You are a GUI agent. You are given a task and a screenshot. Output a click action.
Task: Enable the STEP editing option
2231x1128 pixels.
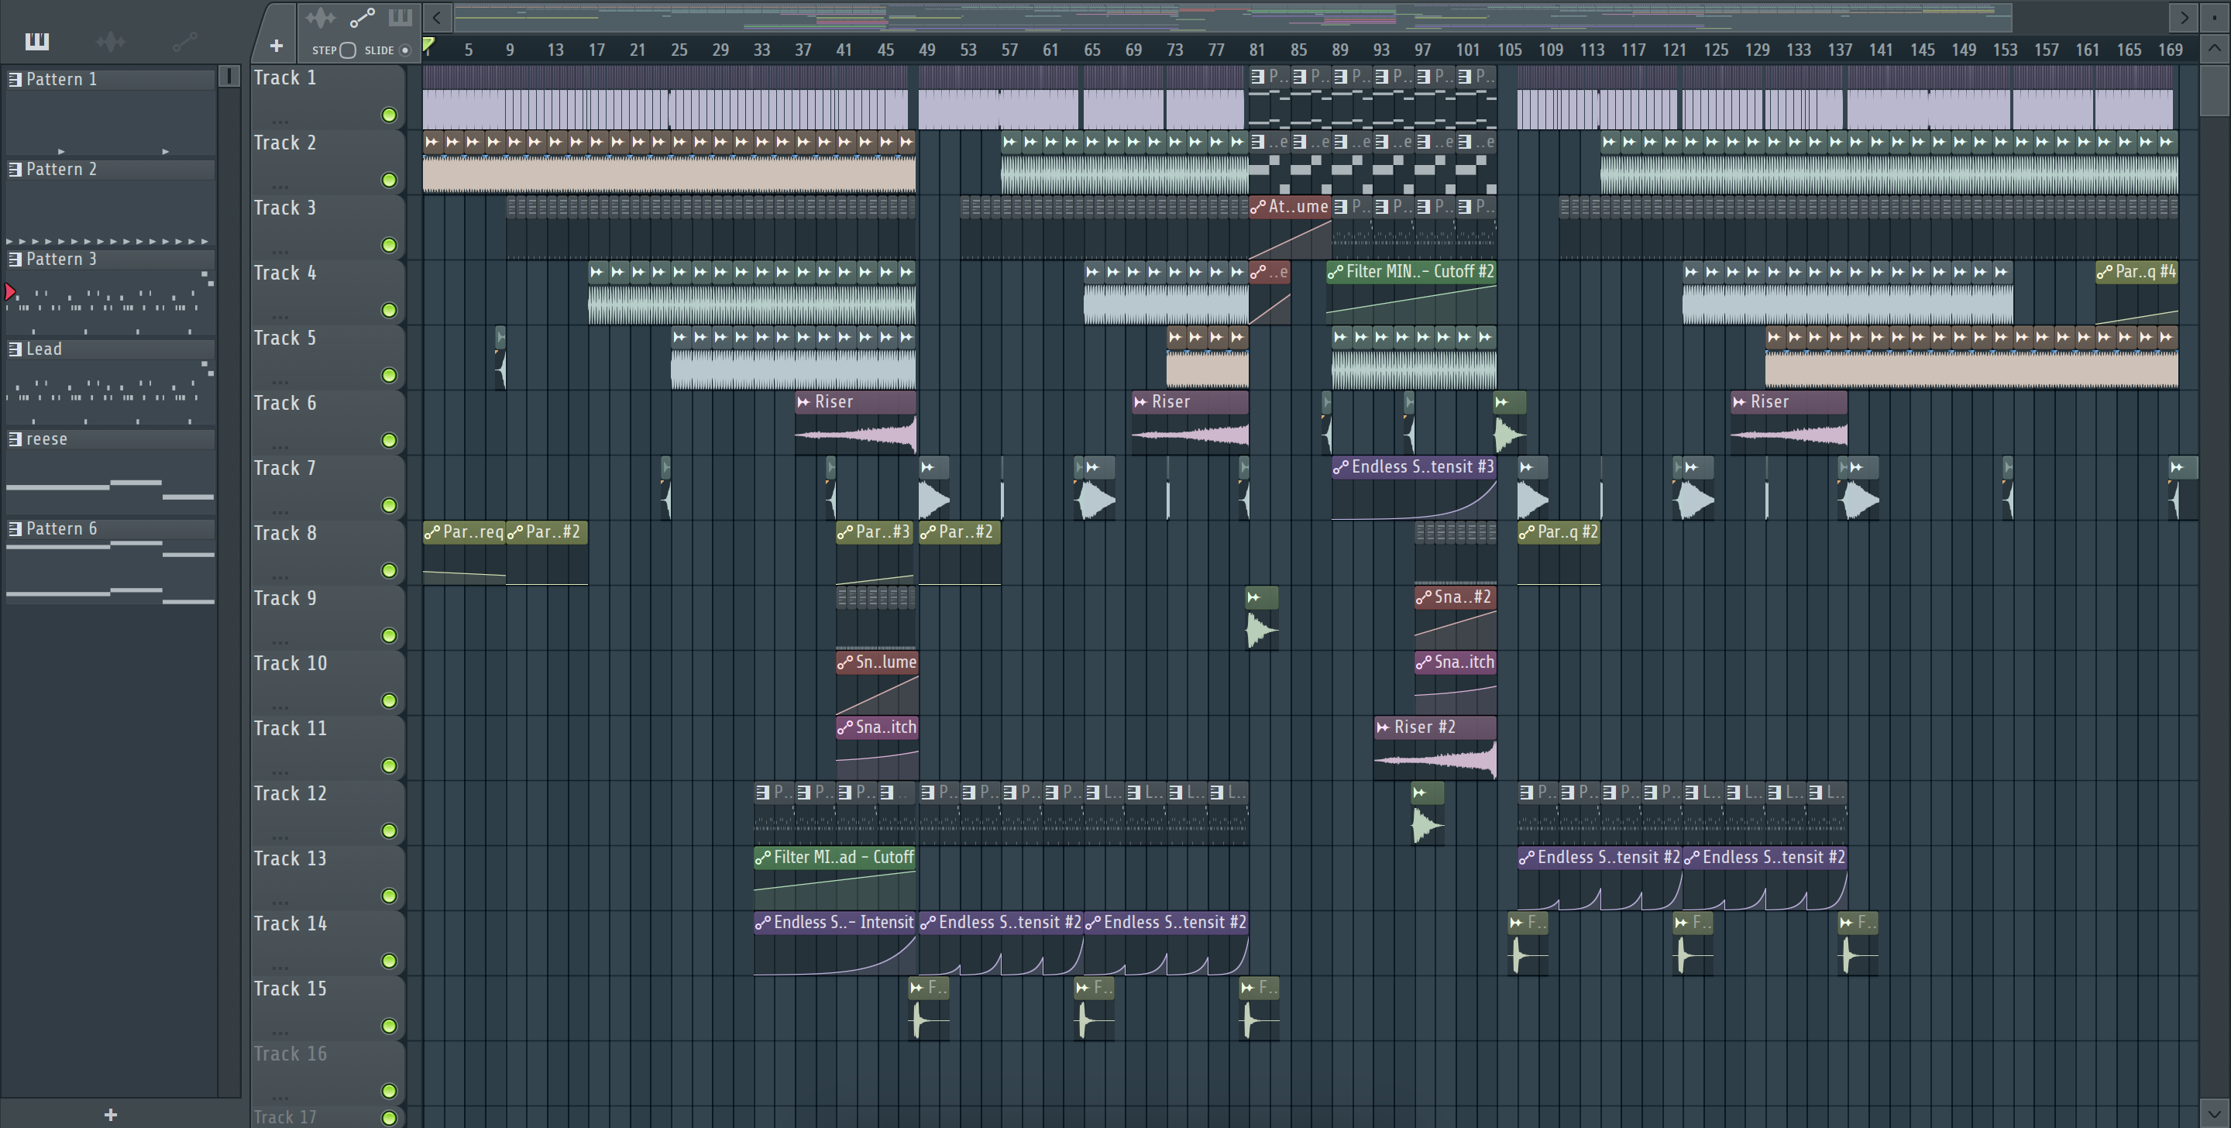pos(347,50)
